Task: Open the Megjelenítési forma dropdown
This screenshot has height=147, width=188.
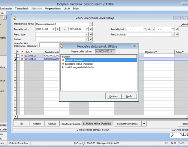Action: [x=91, y=24]
